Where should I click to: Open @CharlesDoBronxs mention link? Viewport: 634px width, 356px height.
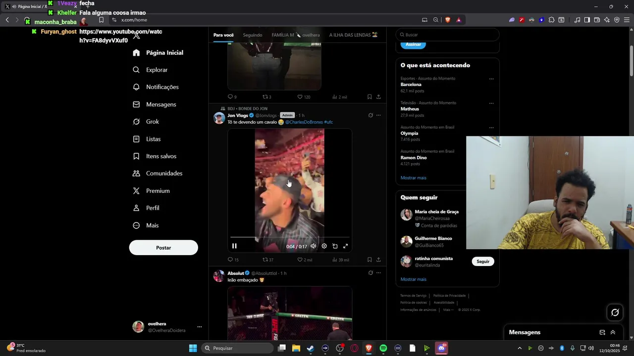tap(304, 122)
